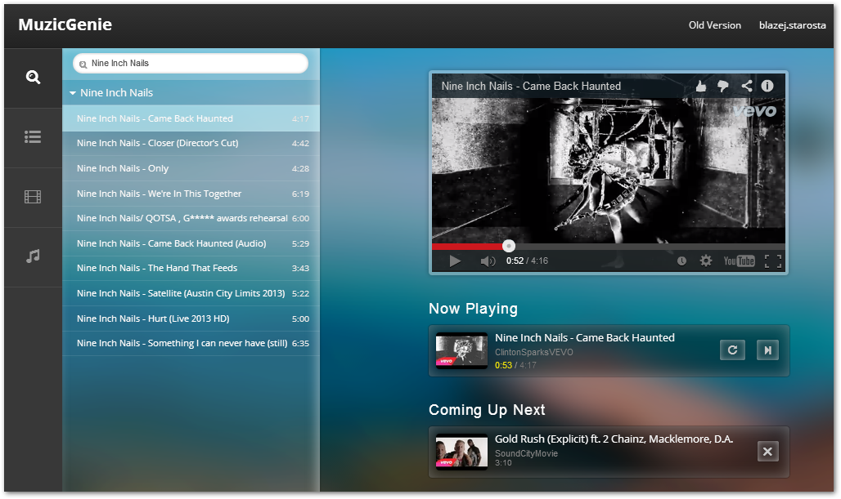Click the SoundCityMovie channel name
The image size is (841, 499).
point(526,453)
